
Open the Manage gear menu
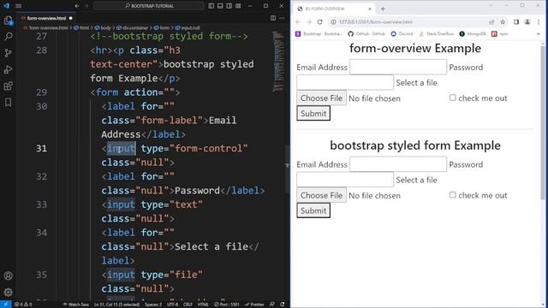[8, 292]
